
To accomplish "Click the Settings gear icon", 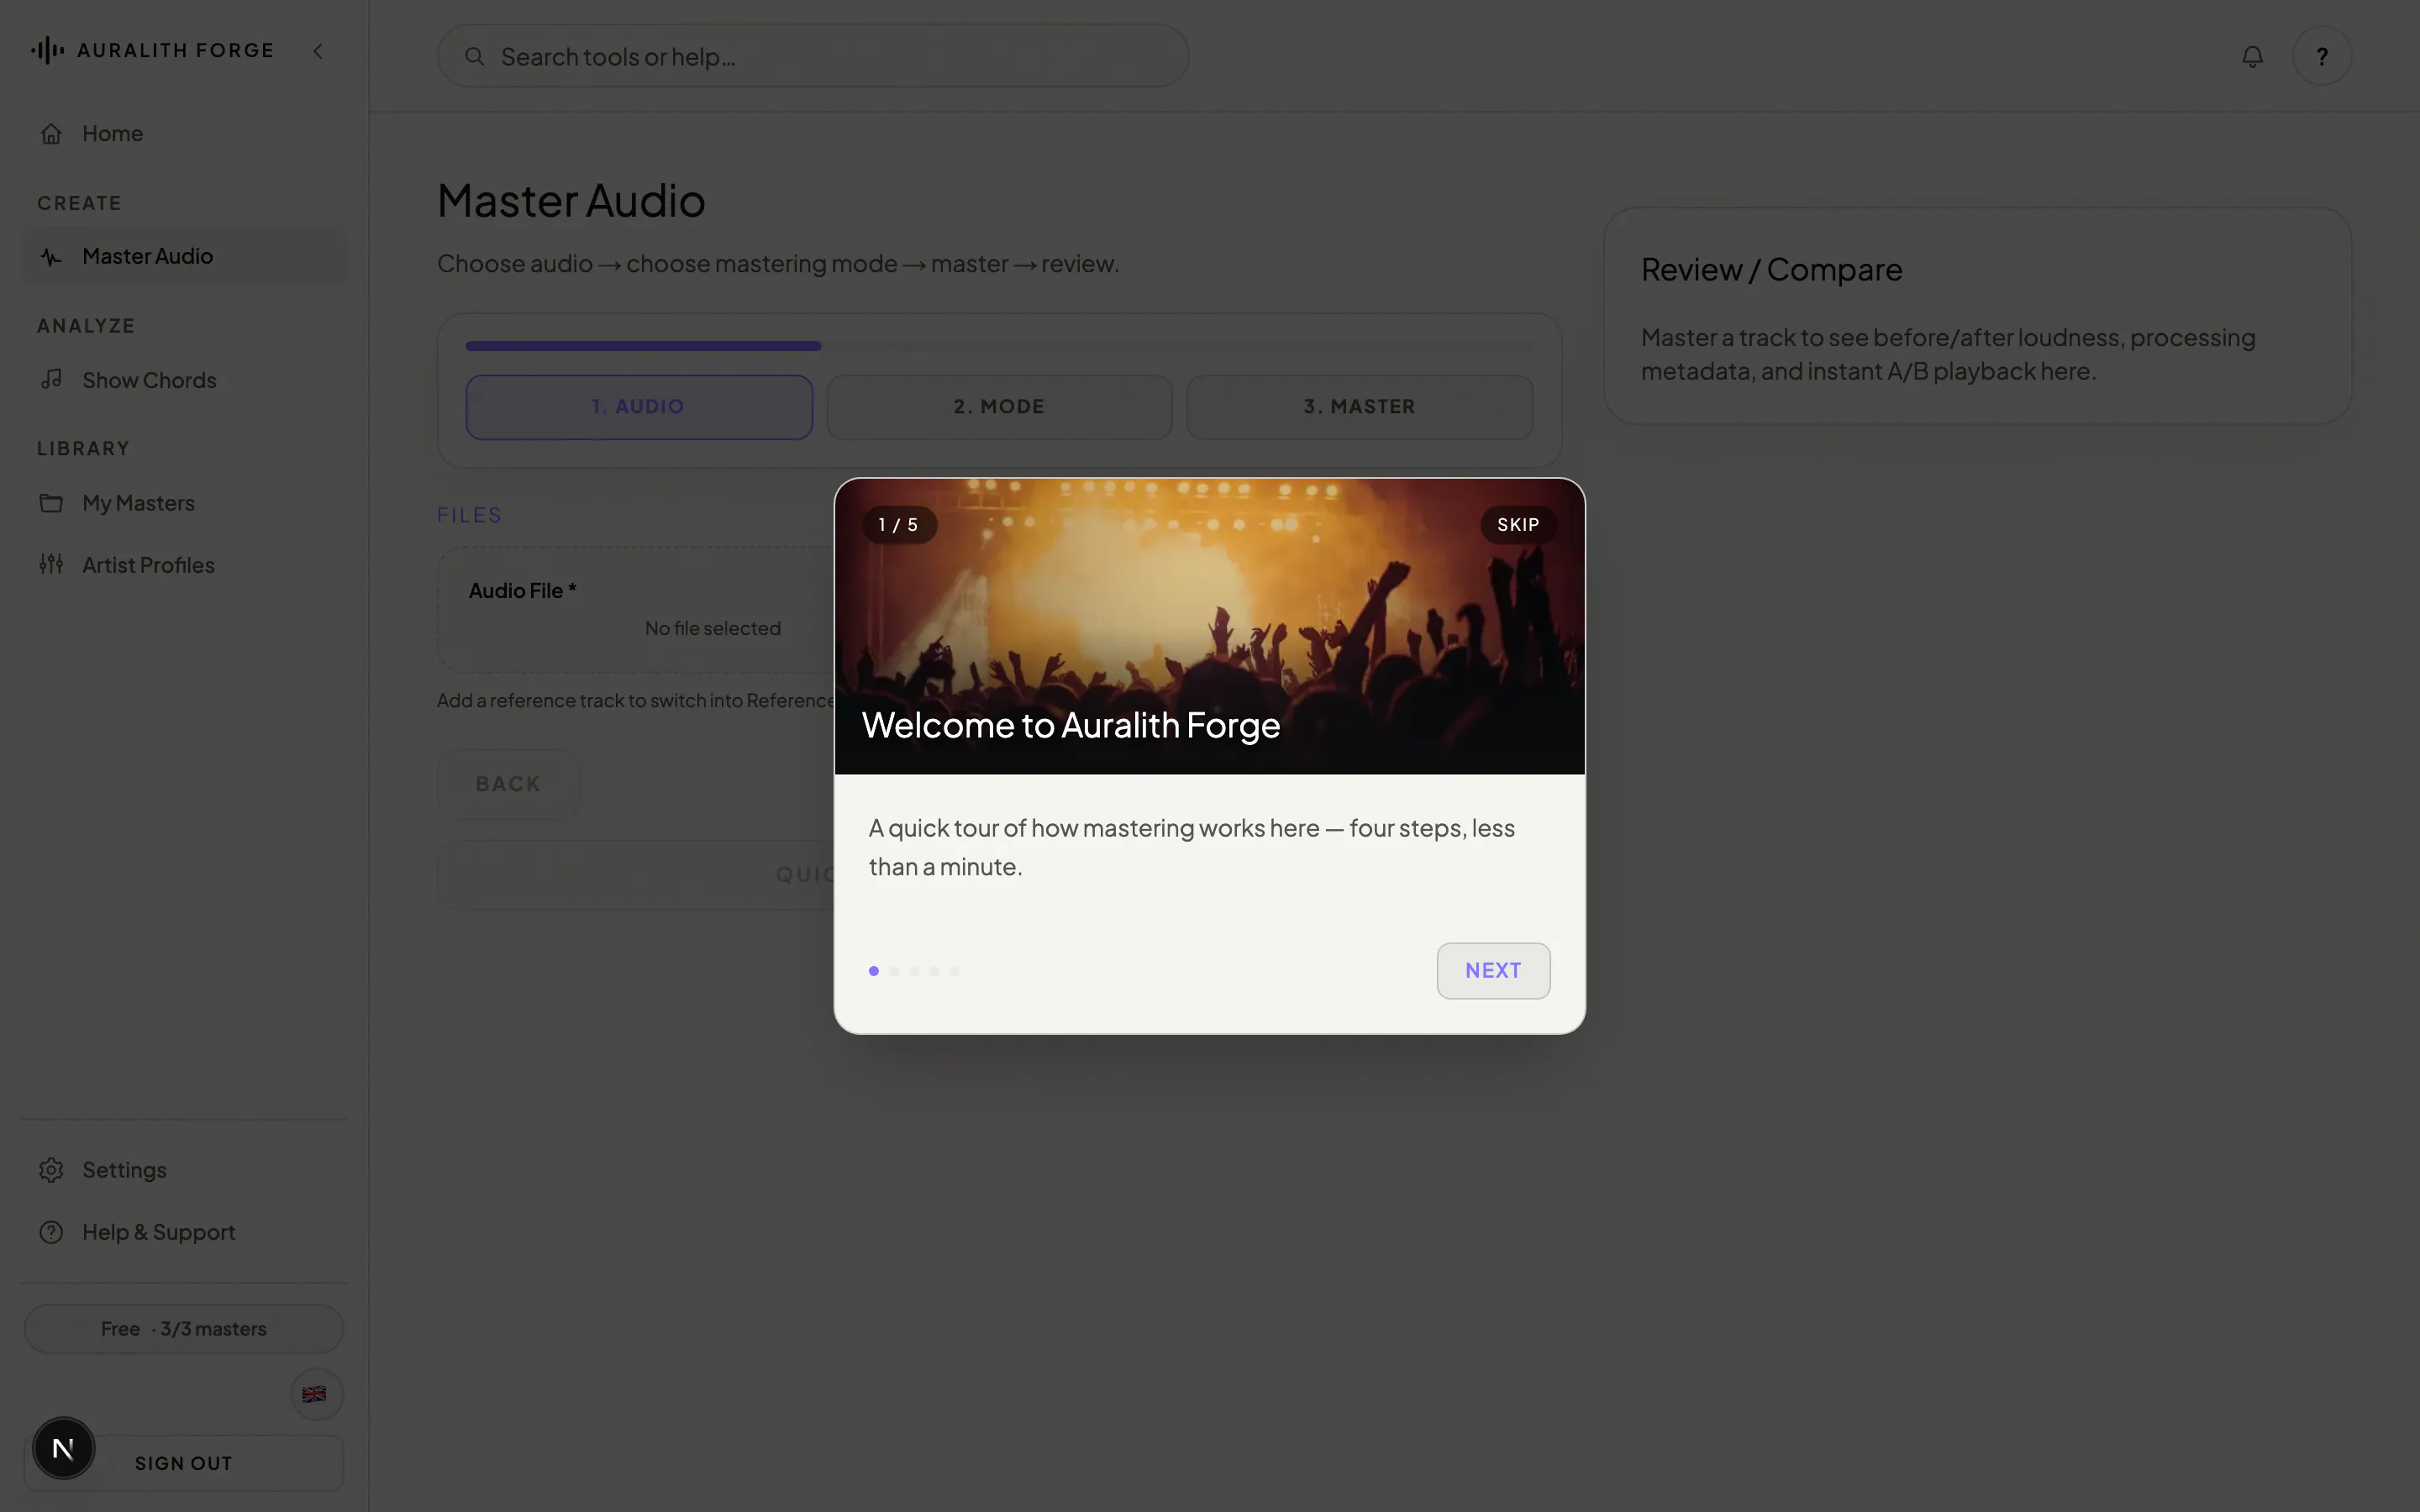I will click(x=51, y=1170).
